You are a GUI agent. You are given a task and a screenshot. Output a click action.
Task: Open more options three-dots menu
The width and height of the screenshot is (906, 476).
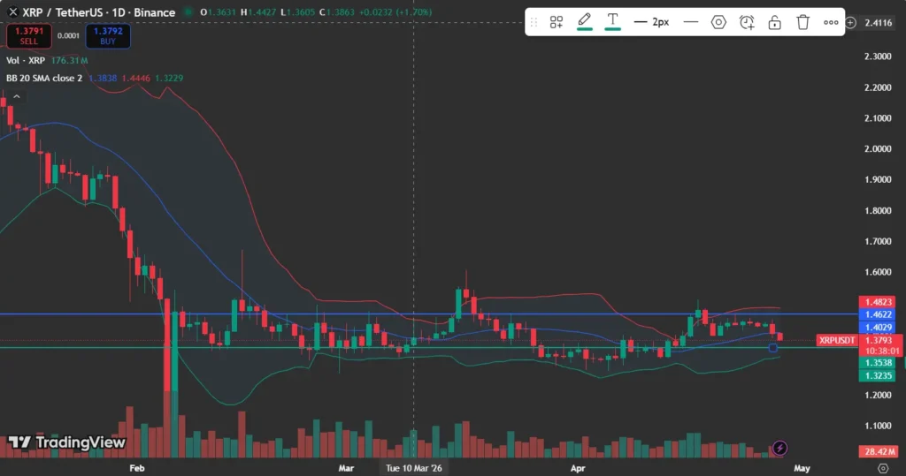click(831, 22)
